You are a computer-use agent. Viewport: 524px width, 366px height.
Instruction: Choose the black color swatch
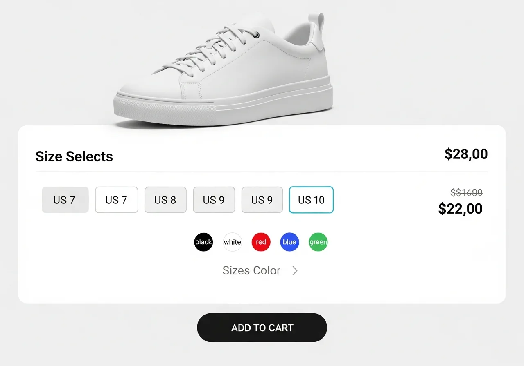203,242
